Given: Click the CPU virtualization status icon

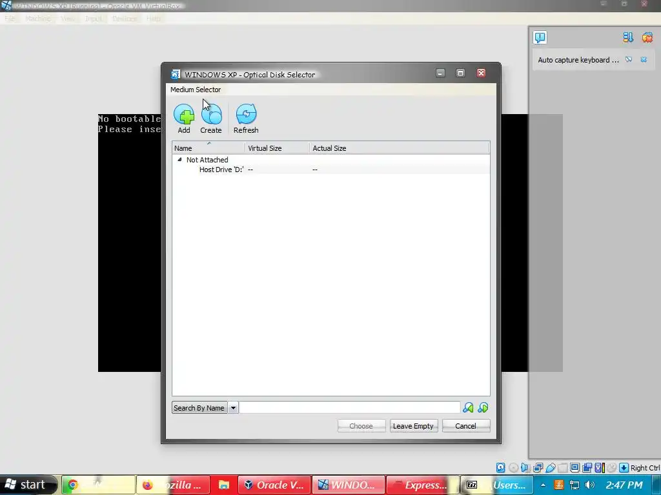Looking at the screenshot, I should 600,468.
